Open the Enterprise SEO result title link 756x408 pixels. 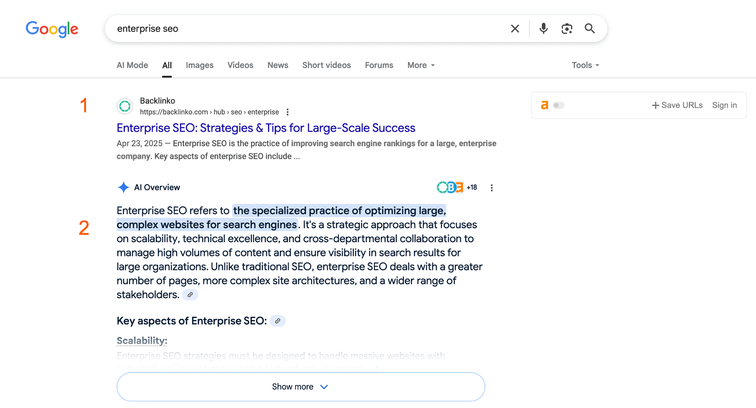tap(266, 128)
